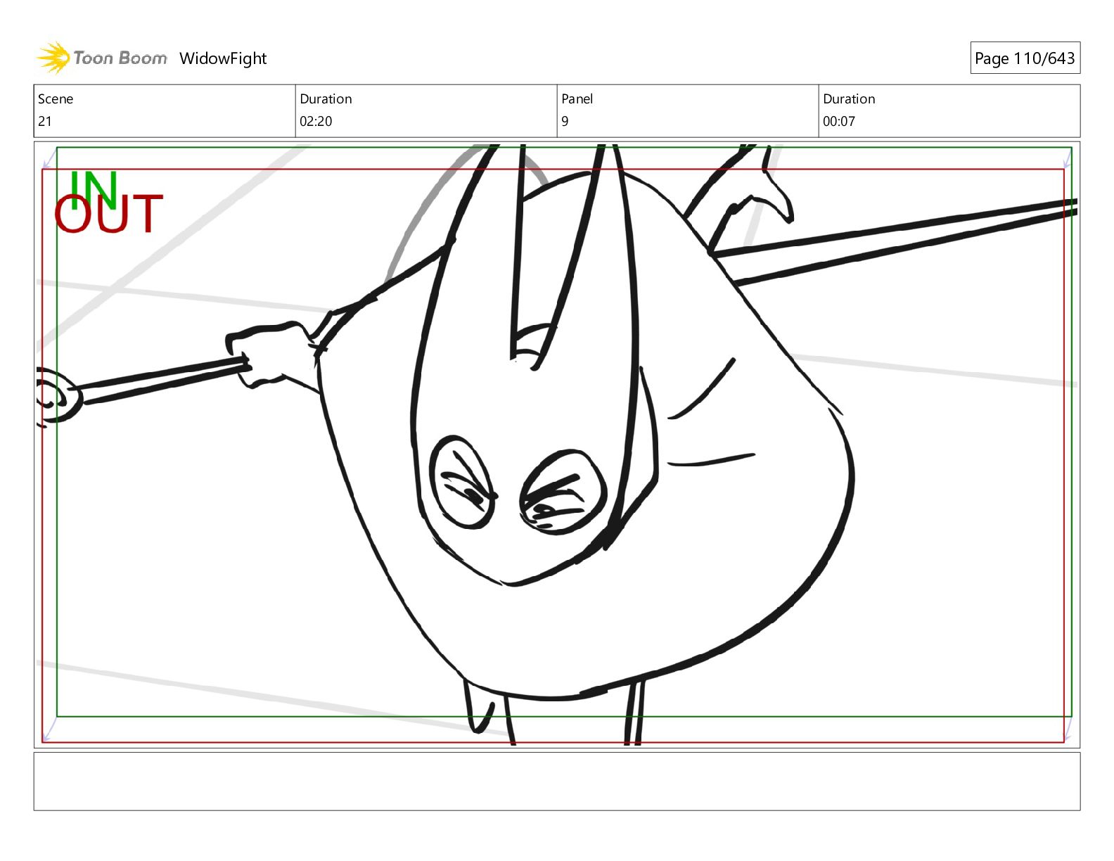This screenshot has height=861, width=1114.
Task: Click the Toon Boom brand text
Action: point(120,58)
